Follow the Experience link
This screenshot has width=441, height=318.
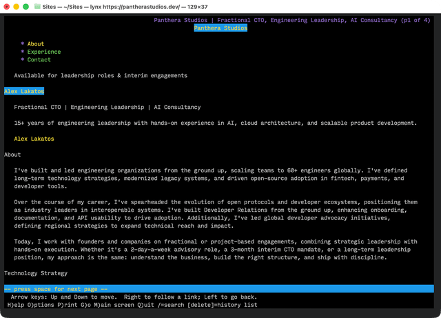click(x=44, y=52)
